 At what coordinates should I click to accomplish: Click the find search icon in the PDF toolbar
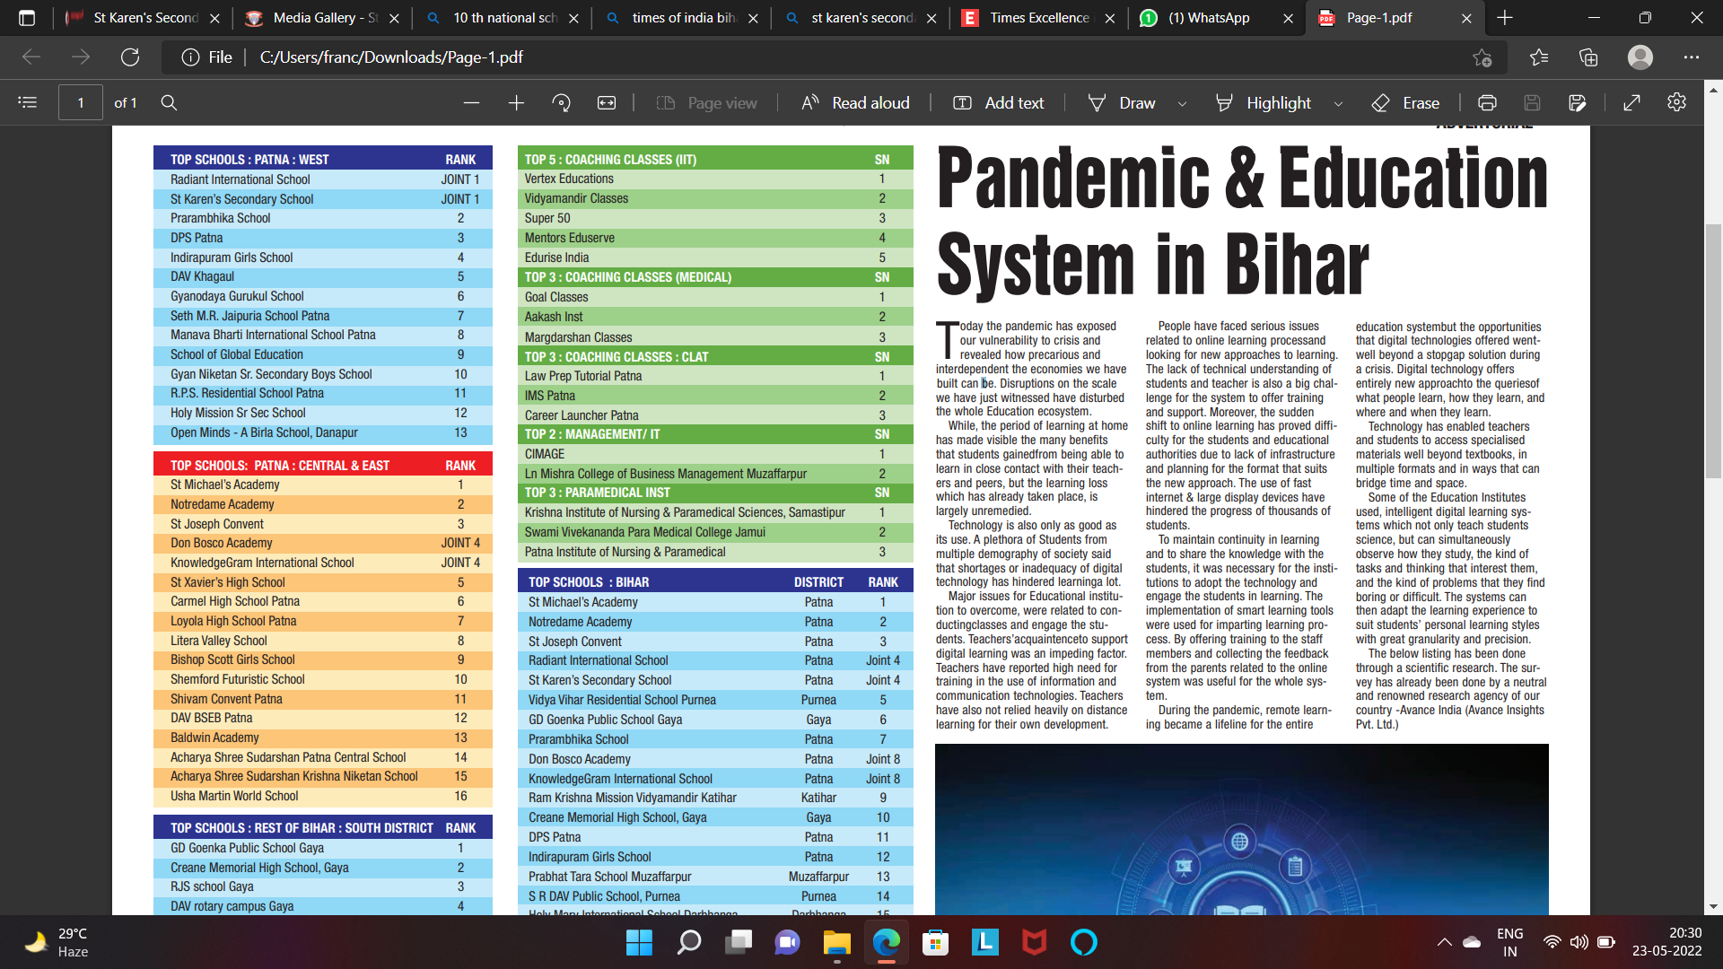169,103
